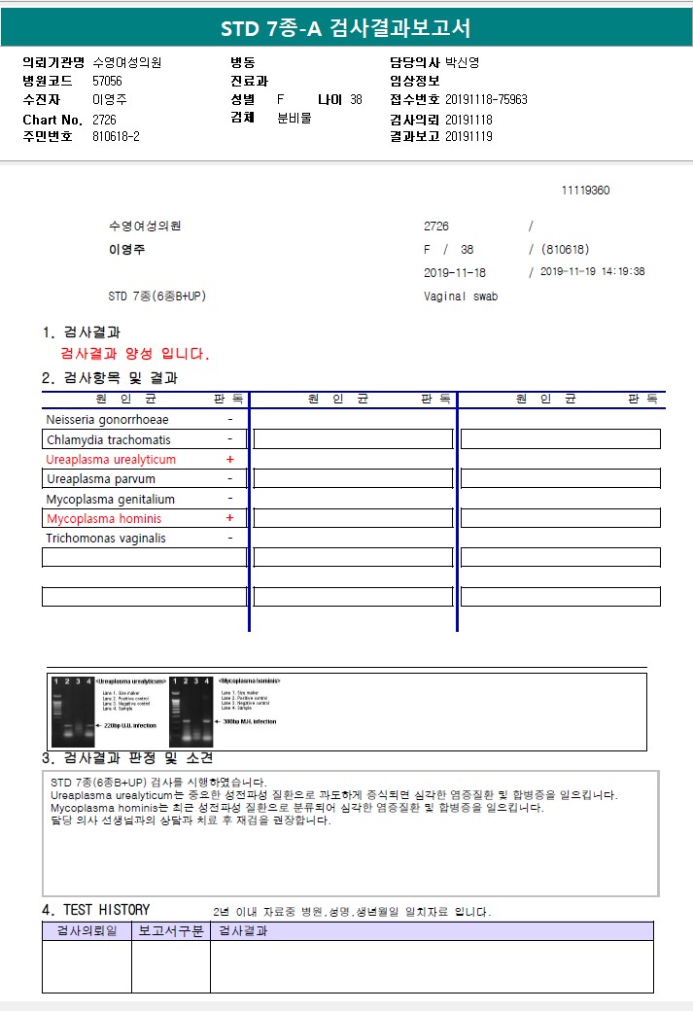Click the red plus beside Ureaplasma urealyticum

229,460
